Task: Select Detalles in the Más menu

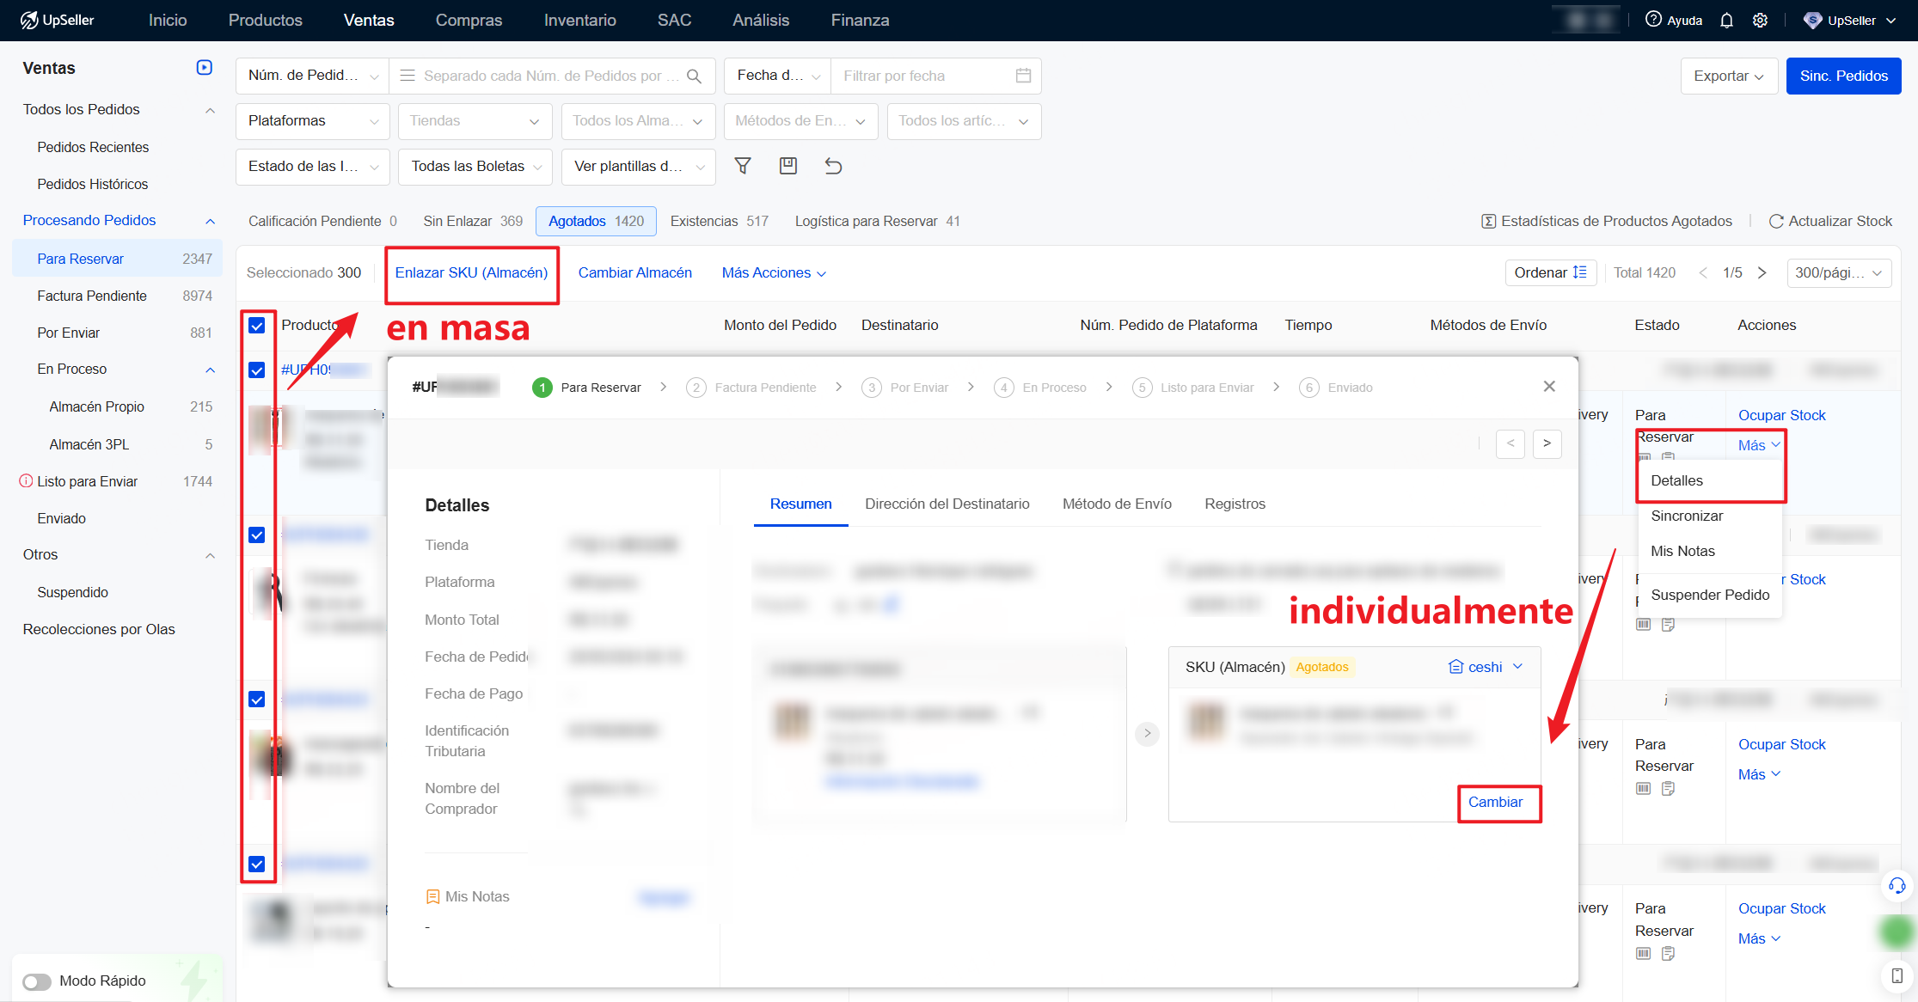Action: pos(1676,480)
